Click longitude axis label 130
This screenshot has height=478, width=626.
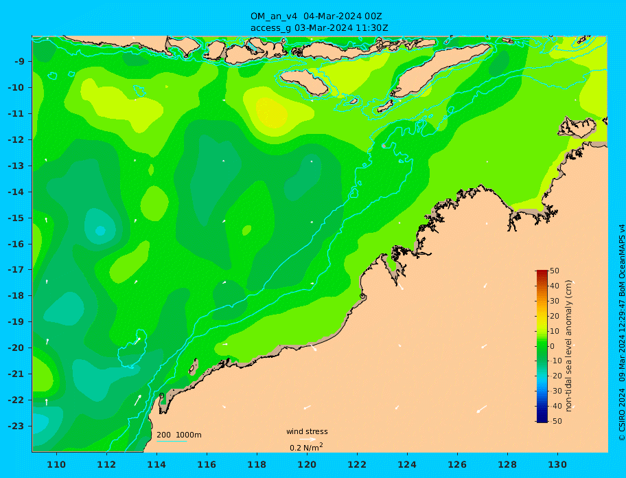click(x=557, y=464)
